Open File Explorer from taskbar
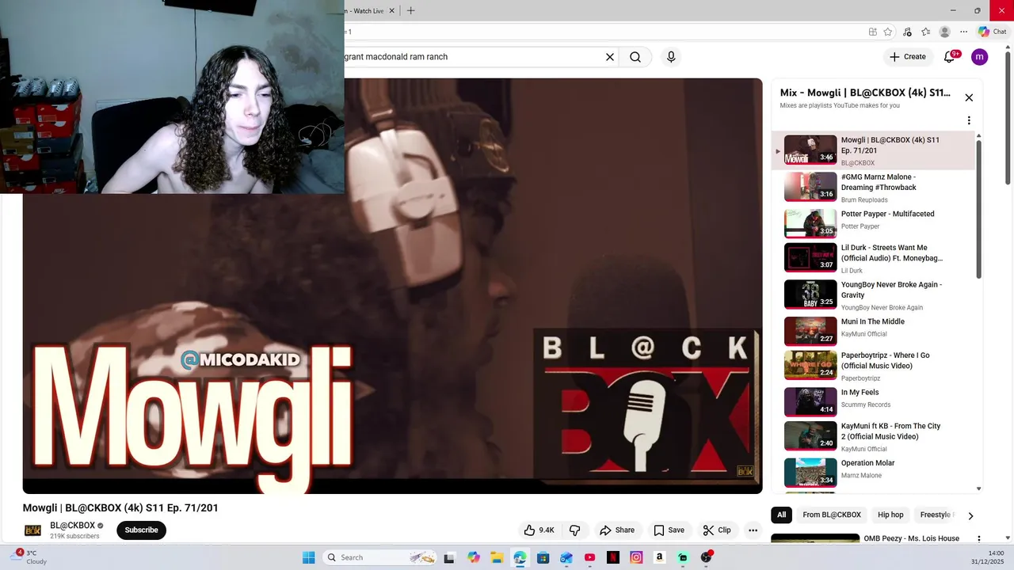The height and width of the screenshot is (570, 1014). click(497, 557)
